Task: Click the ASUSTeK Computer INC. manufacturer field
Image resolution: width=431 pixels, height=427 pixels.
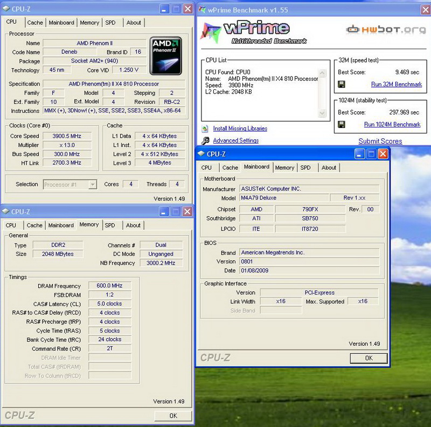Action: point(309,189)
